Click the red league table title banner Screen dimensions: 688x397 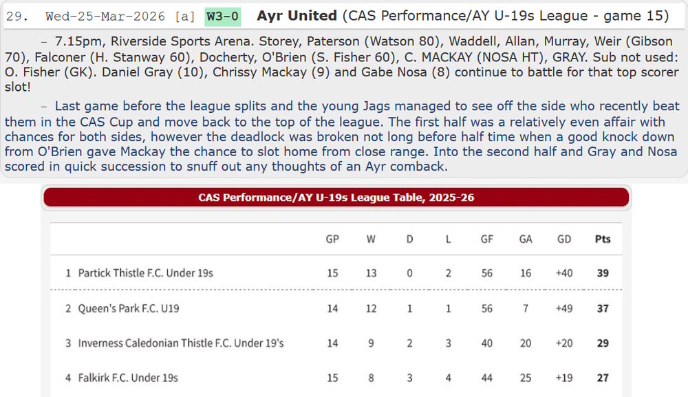click(336, 197)
